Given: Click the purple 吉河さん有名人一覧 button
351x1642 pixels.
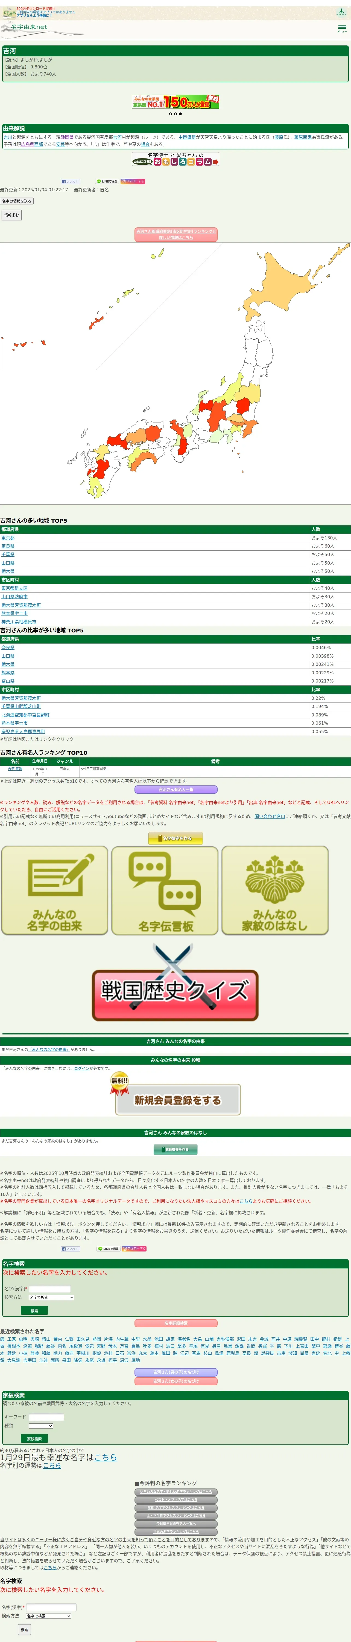Looking at the screenshot, I should (176, 790).
